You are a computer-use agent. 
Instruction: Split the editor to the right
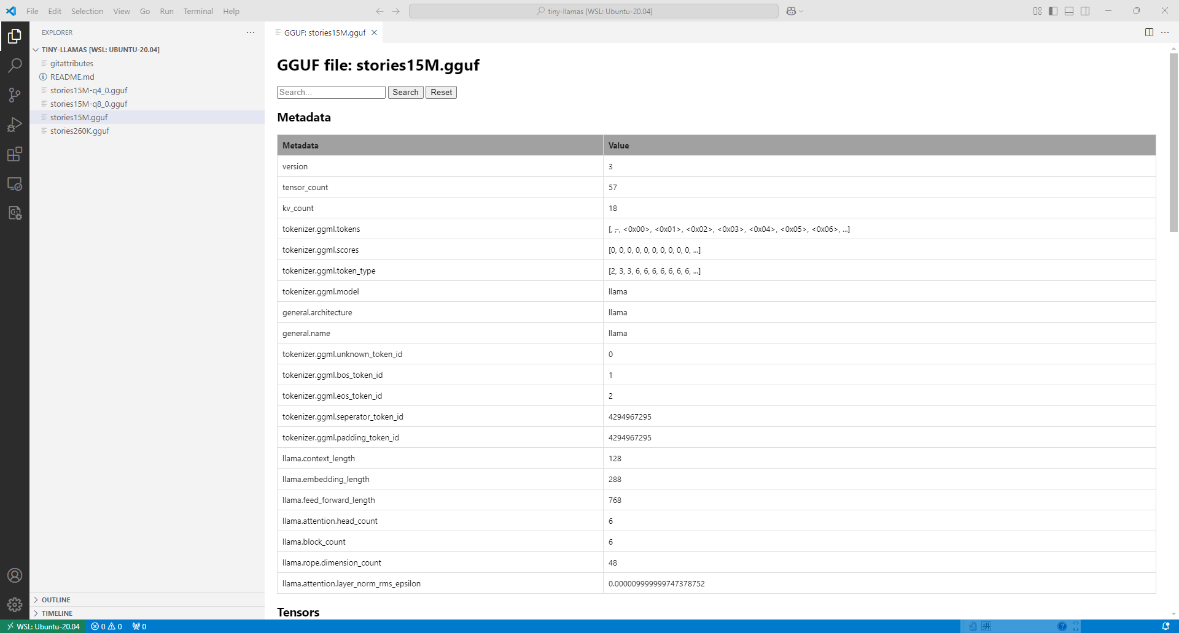pyautogui.click(x=1149, y=33)
